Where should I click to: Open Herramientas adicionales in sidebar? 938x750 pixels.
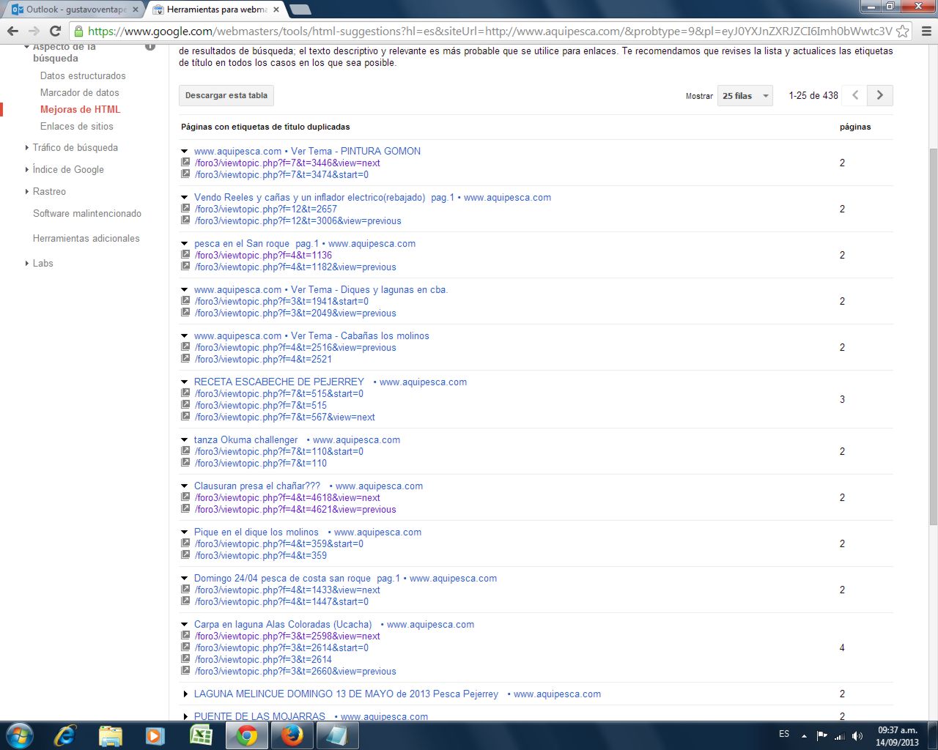(86, 238)
